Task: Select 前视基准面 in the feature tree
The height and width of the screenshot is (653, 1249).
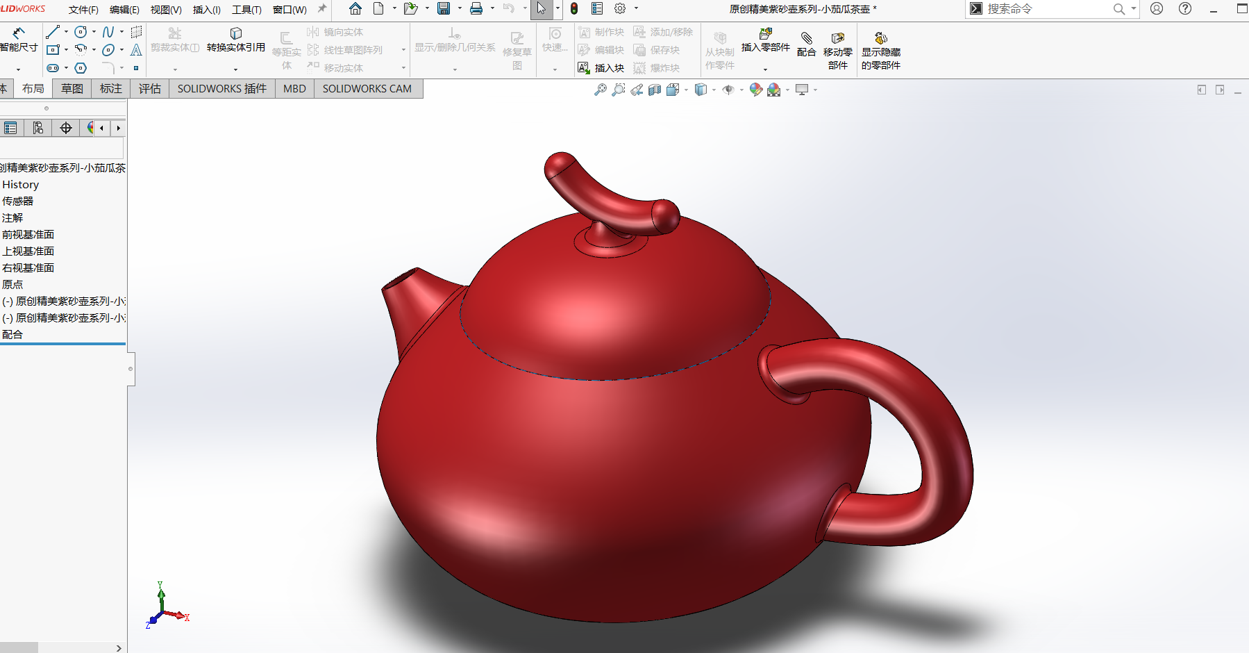Action: pos(28,234)
